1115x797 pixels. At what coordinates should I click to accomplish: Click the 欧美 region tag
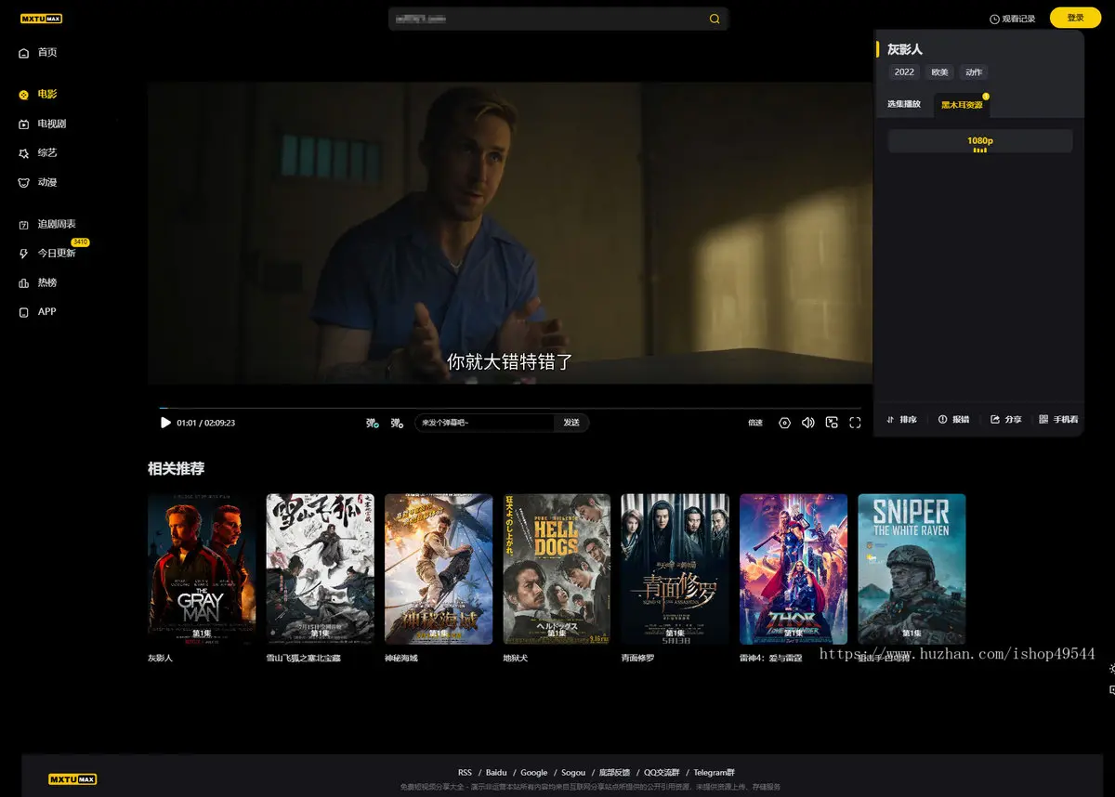point(940,72)
